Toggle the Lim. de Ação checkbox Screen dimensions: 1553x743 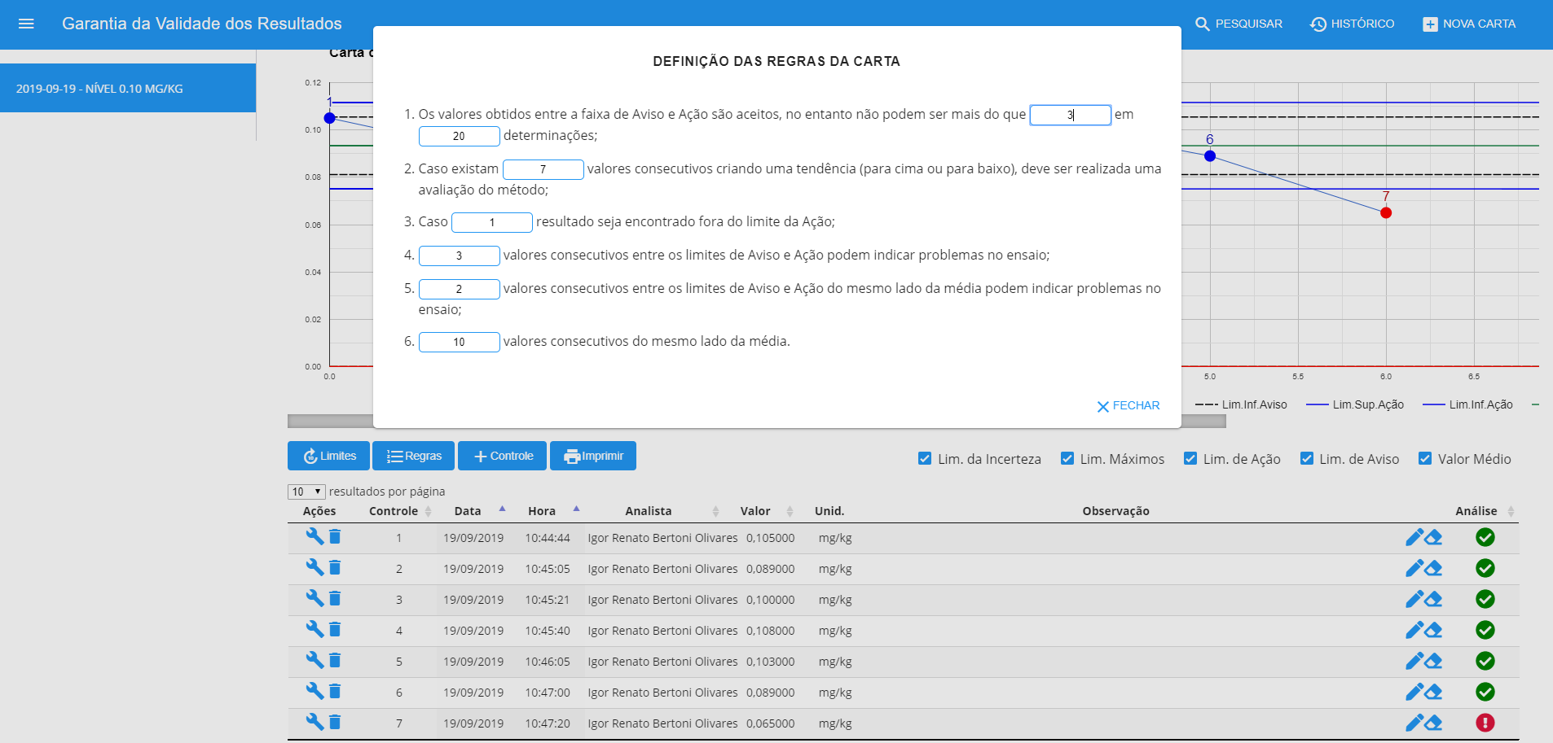pos(1190,458)
